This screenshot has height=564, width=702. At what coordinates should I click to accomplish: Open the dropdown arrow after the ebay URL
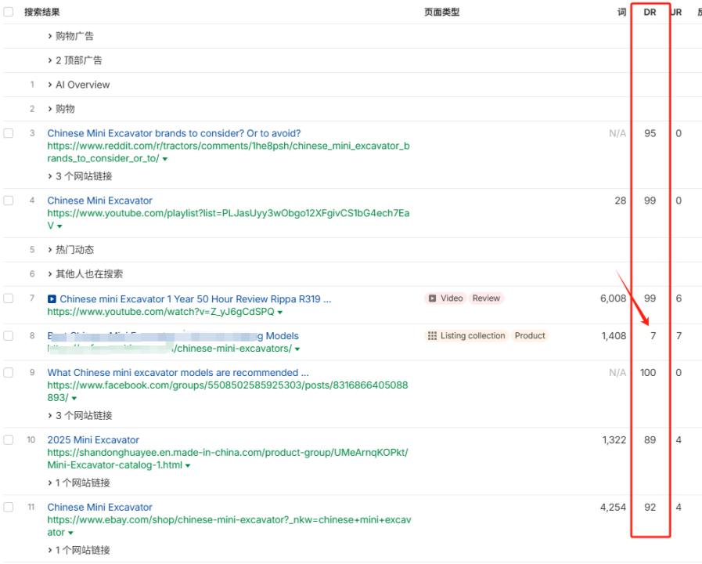click(70, 533)
